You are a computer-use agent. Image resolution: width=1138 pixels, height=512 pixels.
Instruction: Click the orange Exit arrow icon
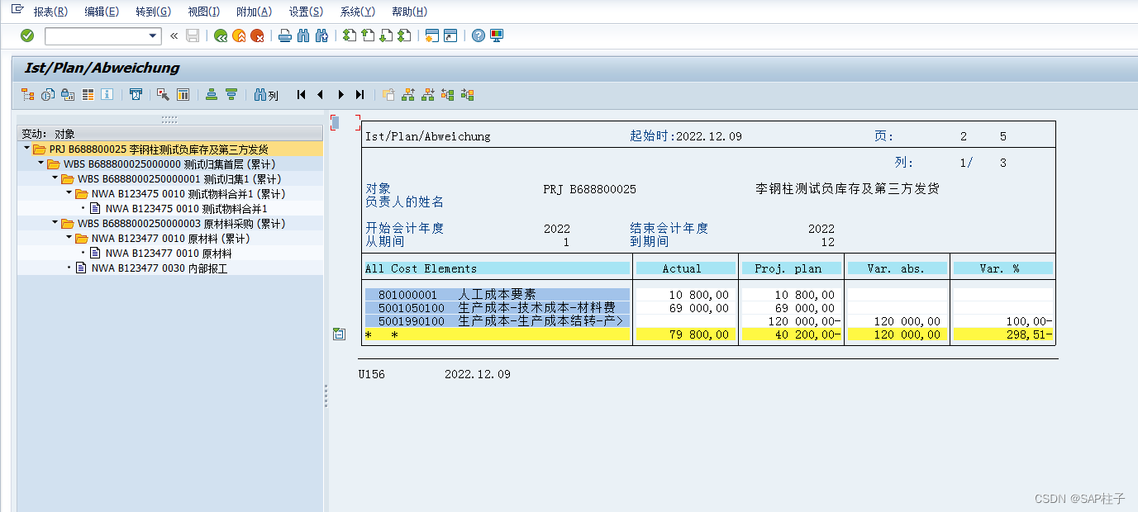click(x=239, y=36)
